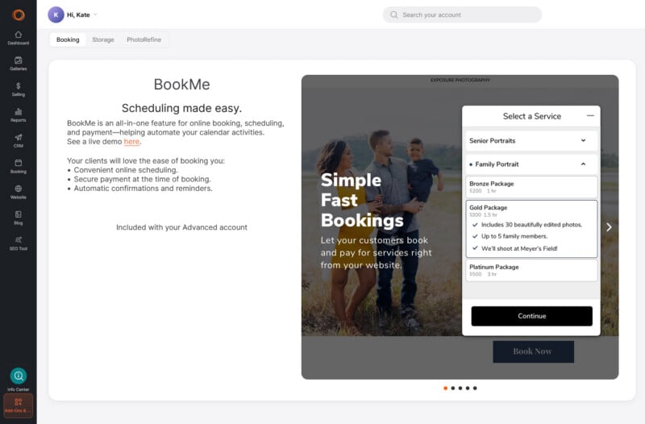Screen dimensions: 645x424
Task: Open the live demo 'here' link
Action: (131, 142)
